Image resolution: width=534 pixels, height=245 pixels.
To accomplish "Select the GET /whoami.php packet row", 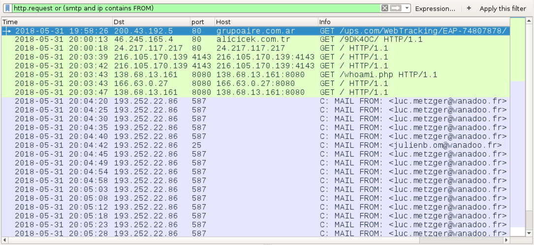I will tap(256, 75).
